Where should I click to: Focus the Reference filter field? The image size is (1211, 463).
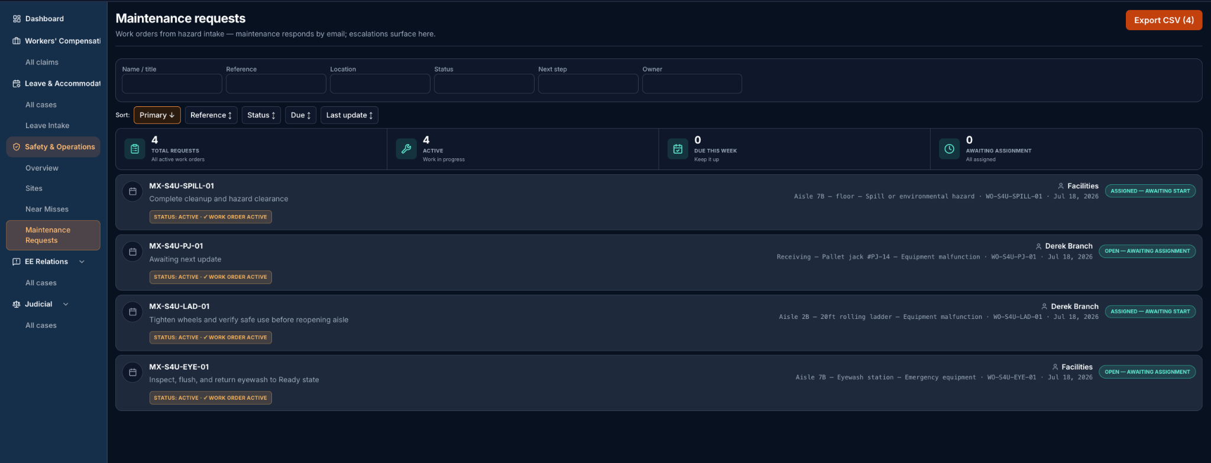[x=276, y=84]
